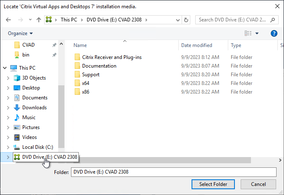Select Local Disk (C:) in the tree
The image size is (284, 195).
(38, 147)
